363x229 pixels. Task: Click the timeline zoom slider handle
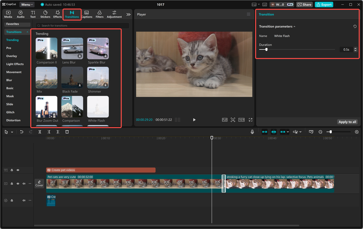coord(331,132)
